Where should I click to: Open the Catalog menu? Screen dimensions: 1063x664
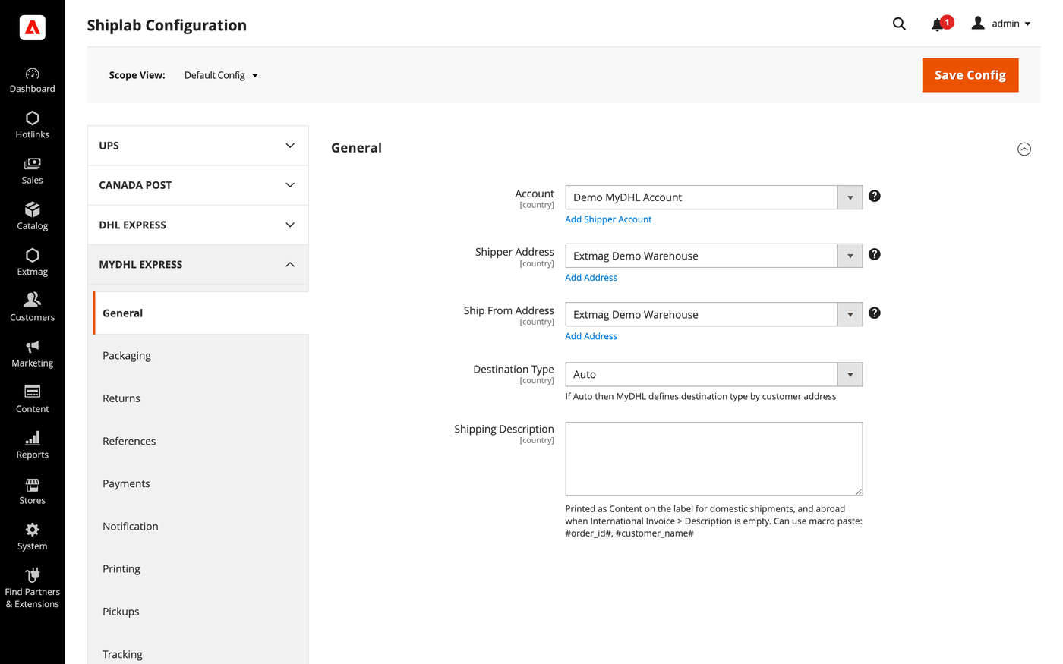[x=32, y=217]
